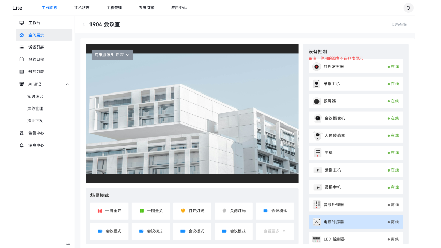This screenshot has height=248, width=441.
Task: Open the 海康摄像头-后左 camera dropdown
Action: [112, 55]
